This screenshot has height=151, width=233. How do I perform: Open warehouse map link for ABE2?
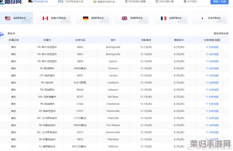pos(212,47)
